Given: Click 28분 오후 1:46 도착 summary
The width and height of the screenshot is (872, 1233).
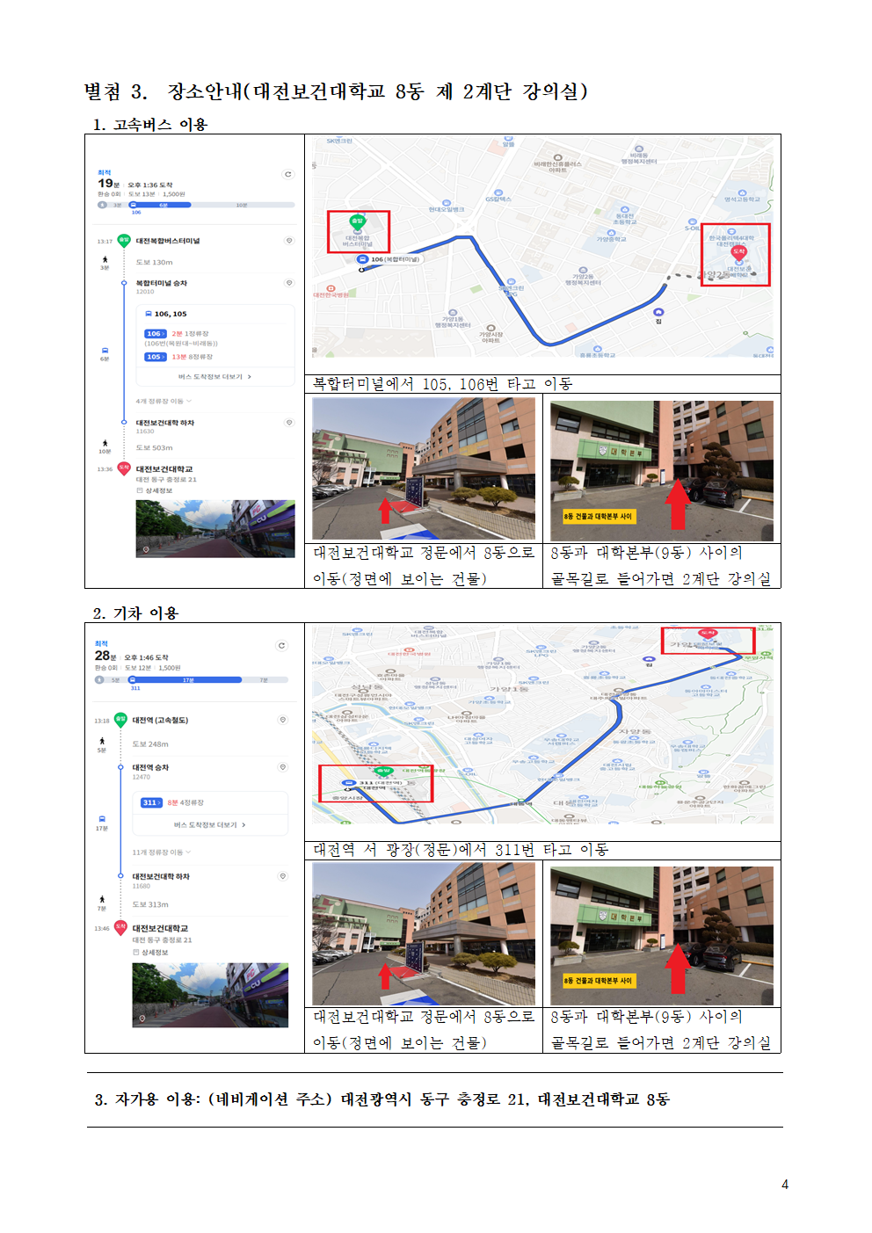Looking at the screenshot, I should 132,656.
